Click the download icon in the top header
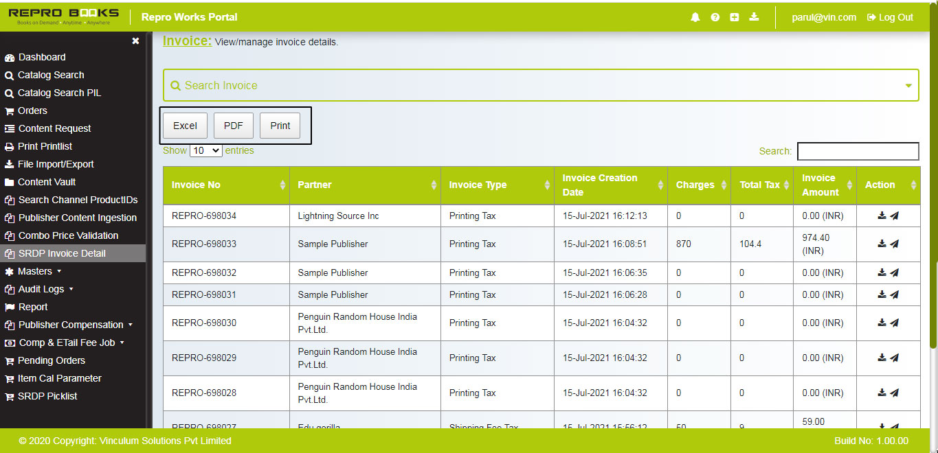Image resolution: width=938 pixels, height=453 pixels. pos(754,17)
